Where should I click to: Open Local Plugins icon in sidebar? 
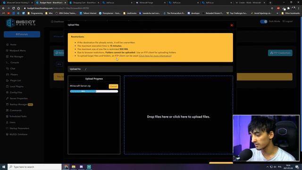tap(8, 86)
